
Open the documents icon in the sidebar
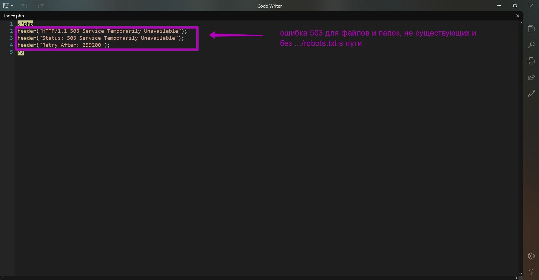[x=531, y=29]
